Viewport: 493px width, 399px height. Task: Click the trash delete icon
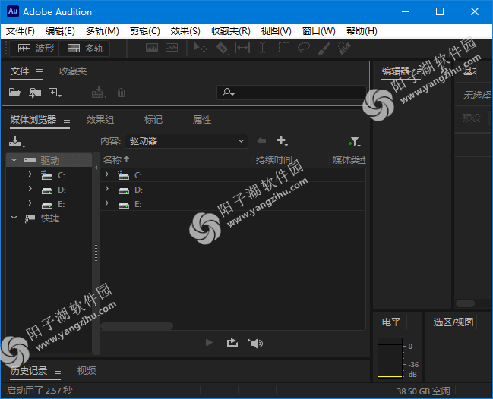(x=121, y=93)
